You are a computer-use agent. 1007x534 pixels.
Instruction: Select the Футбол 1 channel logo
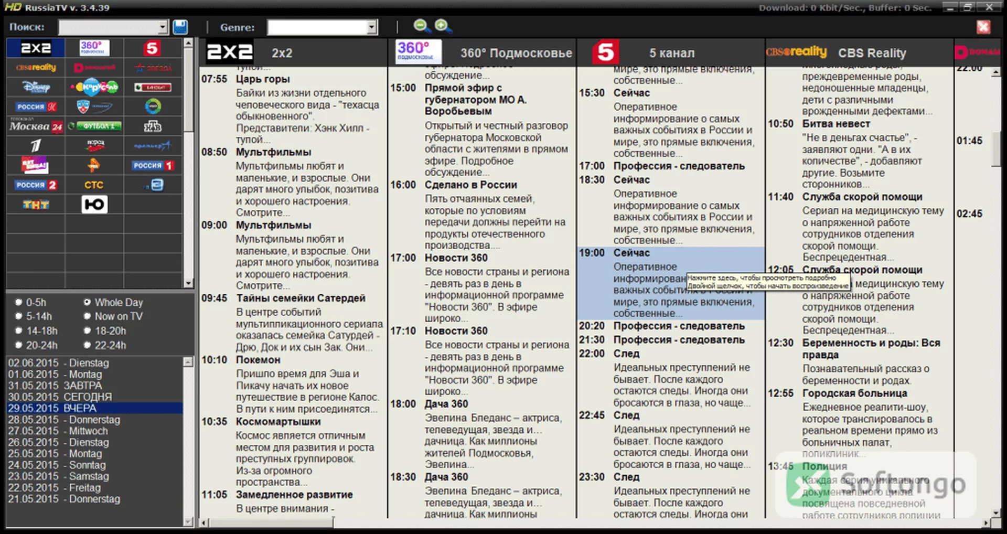pyautogui.click(x=94, y=126)
